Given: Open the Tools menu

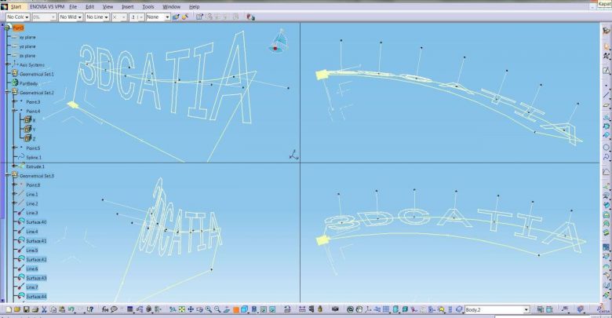Looking at the screenshot, I should [148, 6].
